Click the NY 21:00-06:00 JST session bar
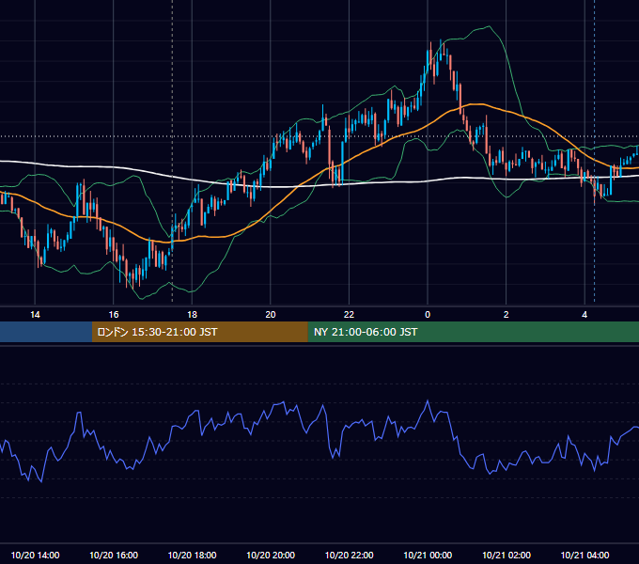The height and width of the screenshot is (564, 639). 473,332
